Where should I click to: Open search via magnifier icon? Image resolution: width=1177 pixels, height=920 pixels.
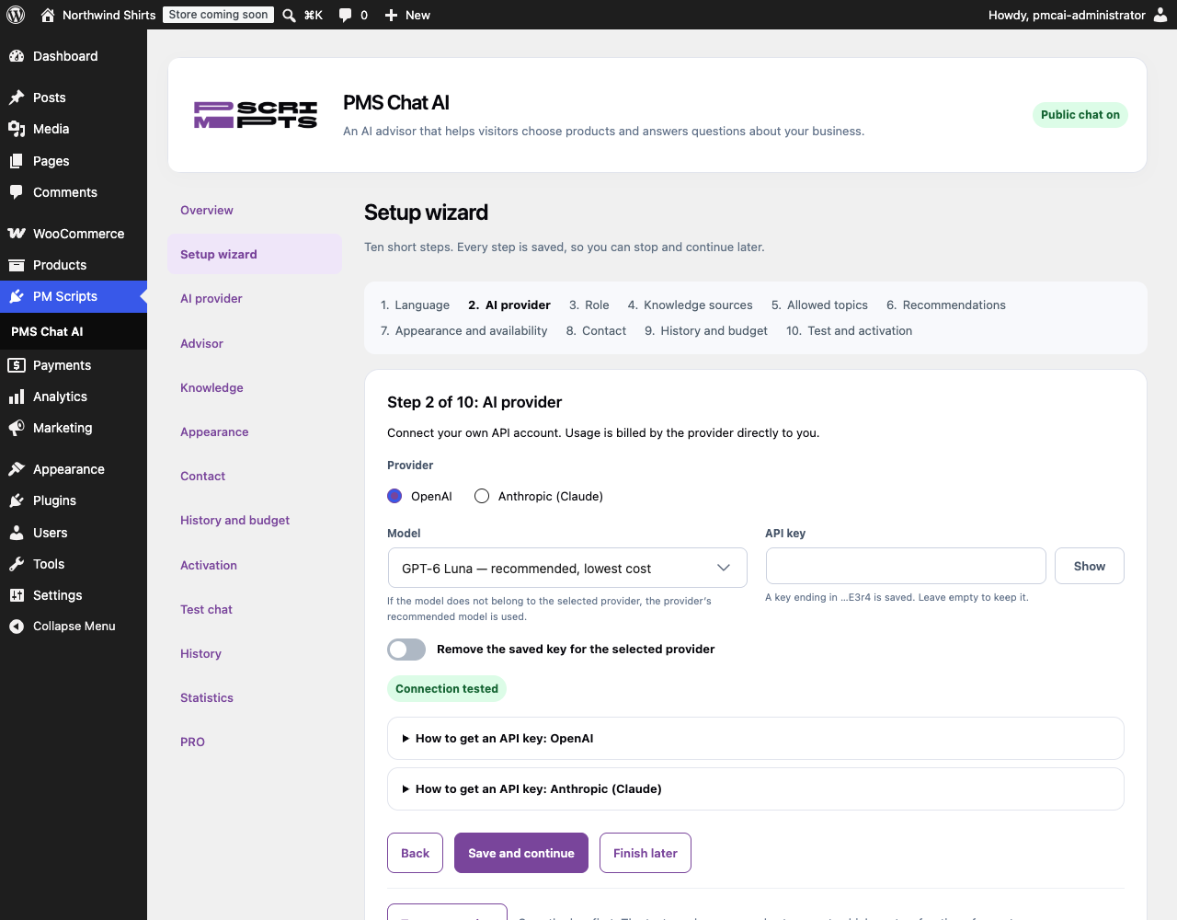pos(289,15)
